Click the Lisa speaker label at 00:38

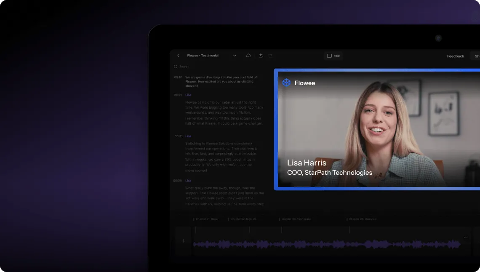(188, 181)
